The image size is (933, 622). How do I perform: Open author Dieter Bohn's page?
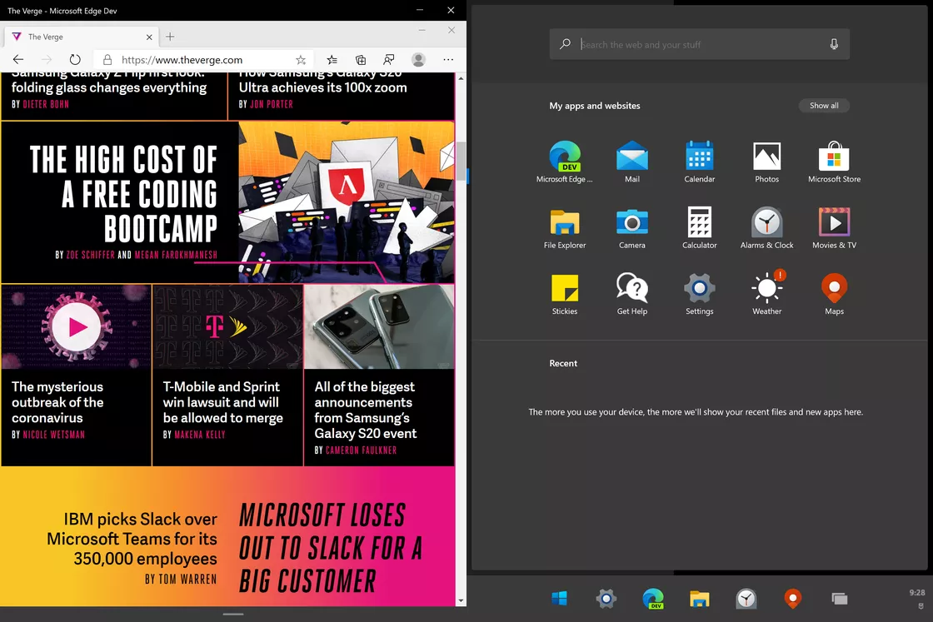46,104
